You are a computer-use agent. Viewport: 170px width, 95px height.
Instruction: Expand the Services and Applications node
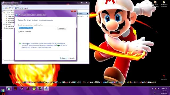[3, 28]
